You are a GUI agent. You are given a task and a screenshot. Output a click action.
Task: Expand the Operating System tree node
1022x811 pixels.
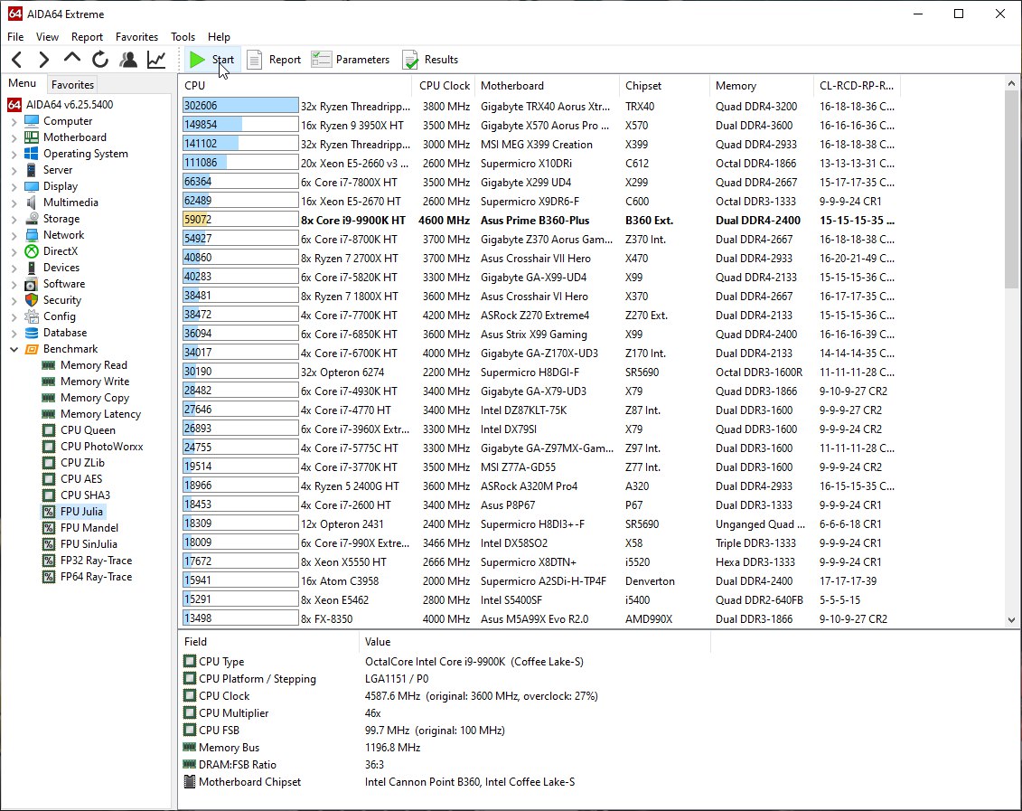[14, 154]
